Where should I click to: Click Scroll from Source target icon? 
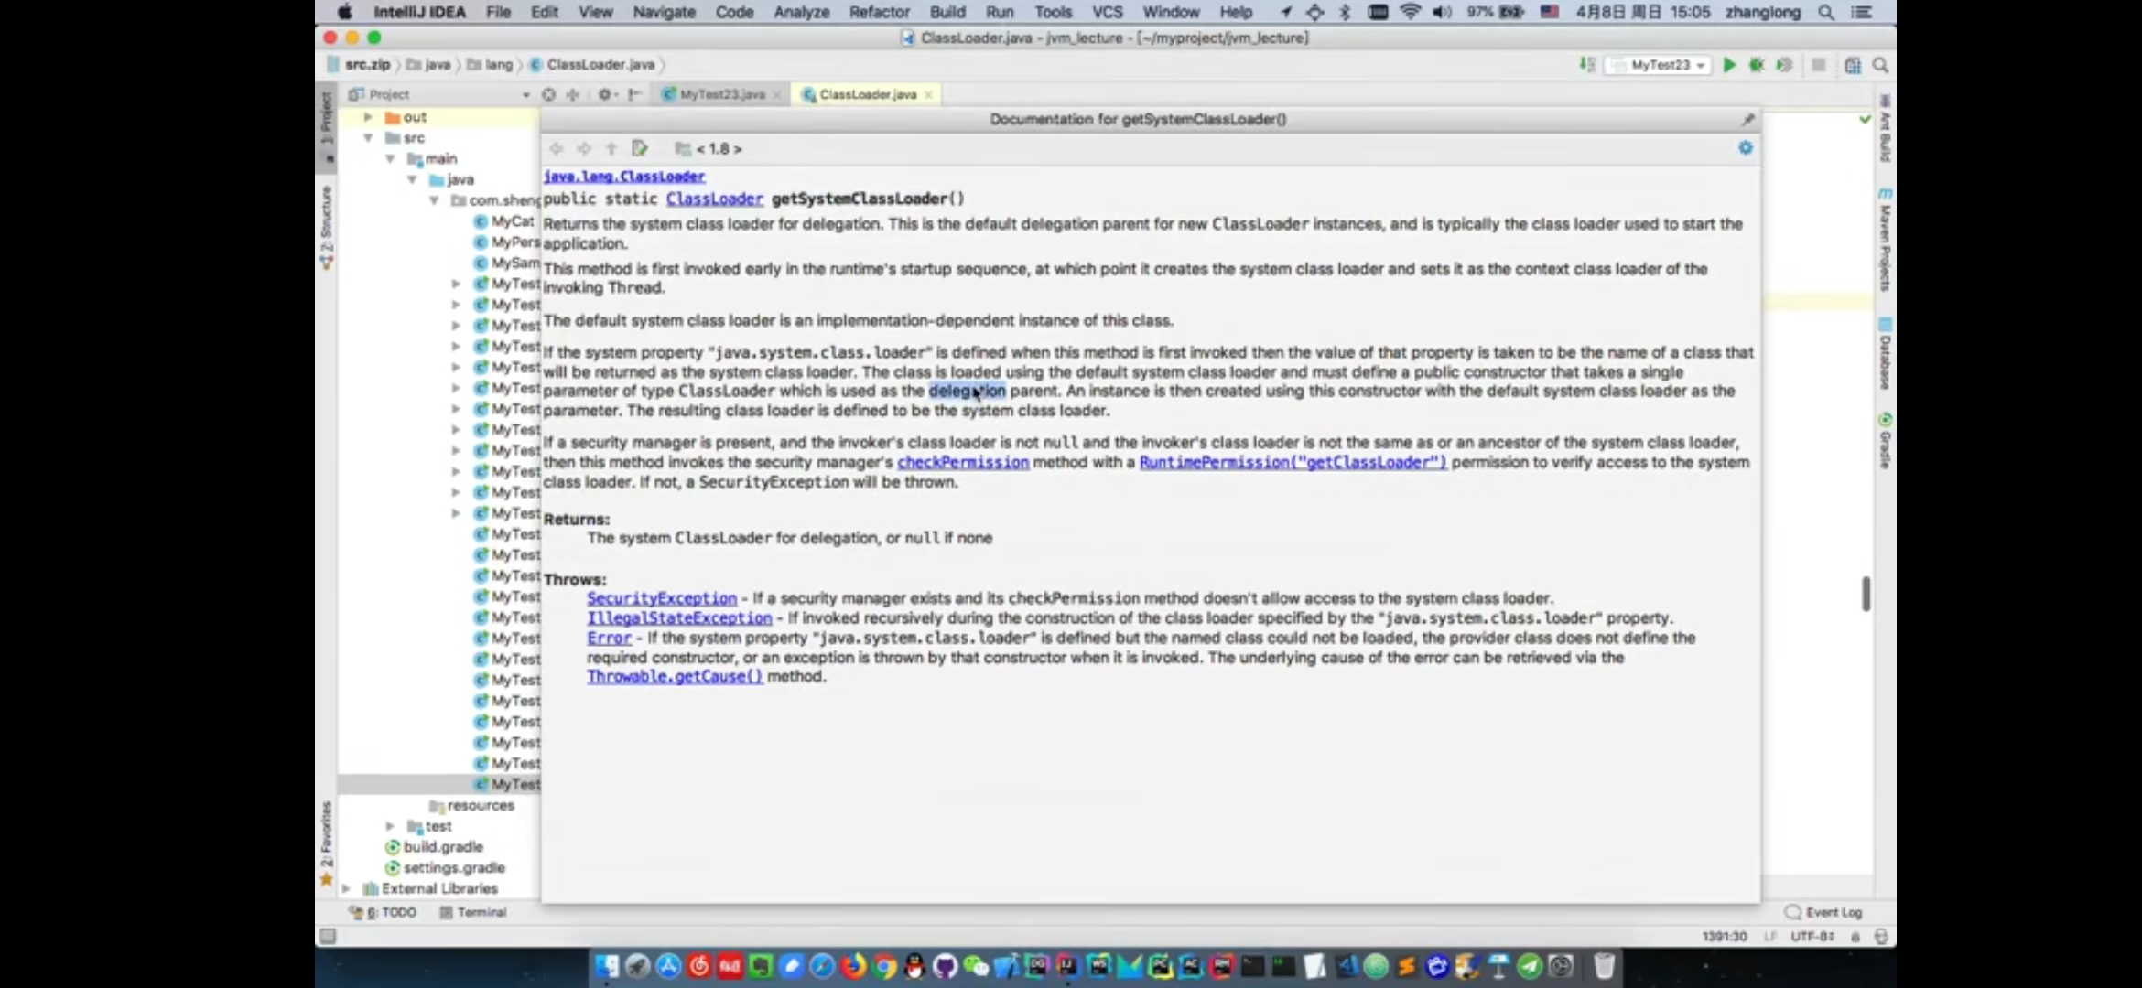coord(548,94)
